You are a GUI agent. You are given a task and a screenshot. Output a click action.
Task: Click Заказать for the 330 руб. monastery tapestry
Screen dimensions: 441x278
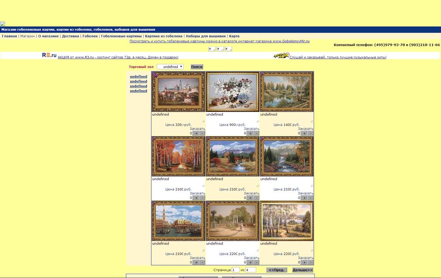pyautogui.click(x=198, y=129)
